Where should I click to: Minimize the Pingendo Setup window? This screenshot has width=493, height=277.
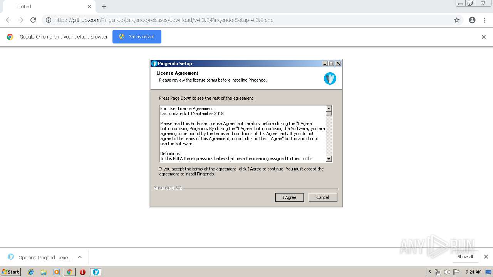[325, 63]
